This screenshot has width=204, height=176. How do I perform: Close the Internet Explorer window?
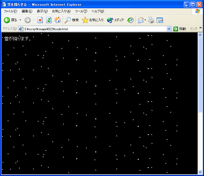pyautogui.click(x=199, y=5)
